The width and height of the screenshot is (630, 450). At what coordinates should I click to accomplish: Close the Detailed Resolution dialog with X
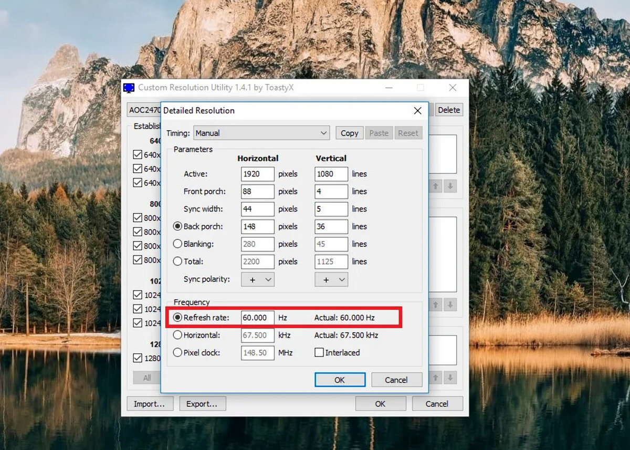pyautogui.click(x=417, y=111)
